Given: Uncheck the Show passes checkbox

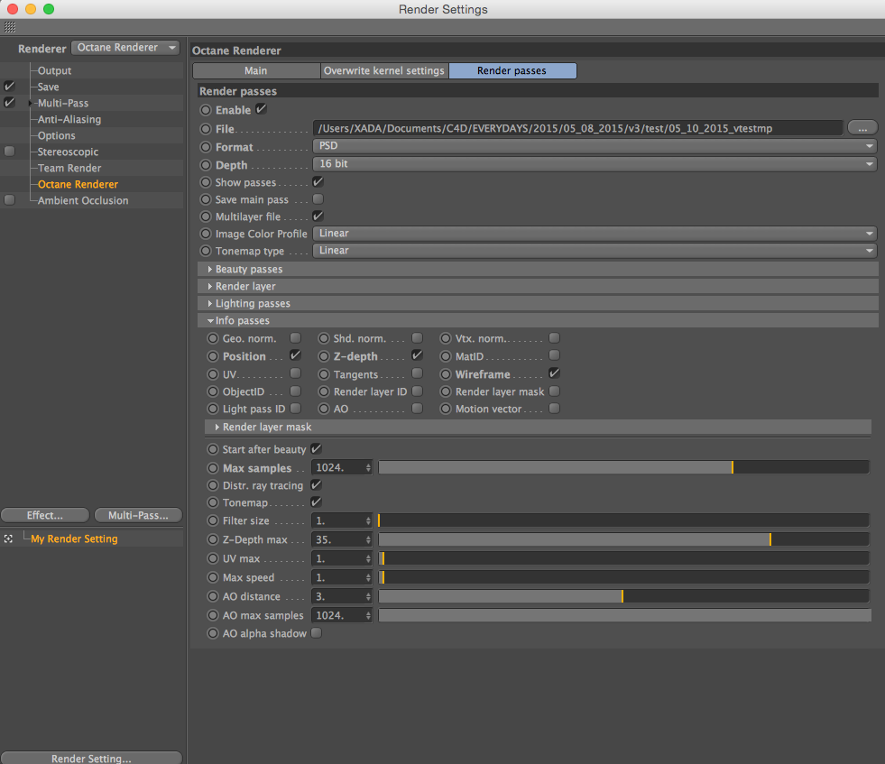Looking at the screenshot, I should (318, 181).
